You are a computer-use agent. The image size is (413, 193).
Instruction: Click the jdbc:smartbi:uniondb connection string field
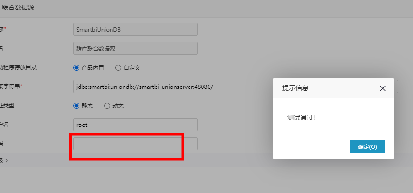click(x=236, y=87)
